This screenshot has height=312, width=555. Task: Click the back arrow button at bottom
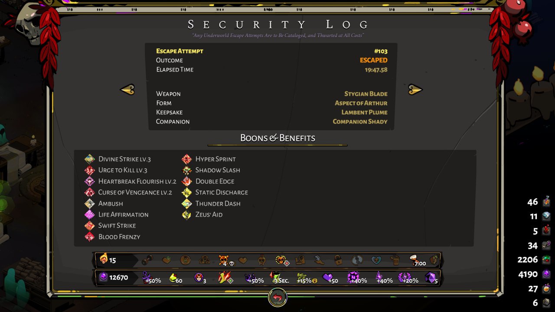[x=277, y=298]
